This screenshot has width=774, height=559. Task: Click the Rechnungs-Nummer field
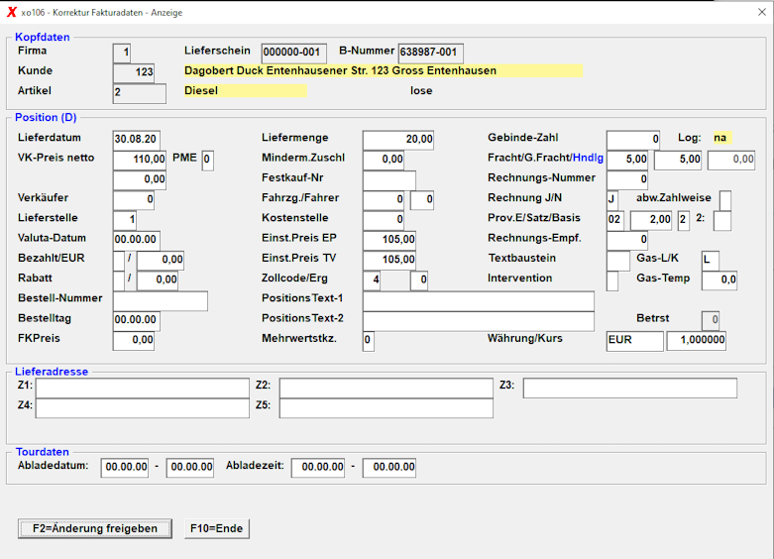tap(627, 179)
